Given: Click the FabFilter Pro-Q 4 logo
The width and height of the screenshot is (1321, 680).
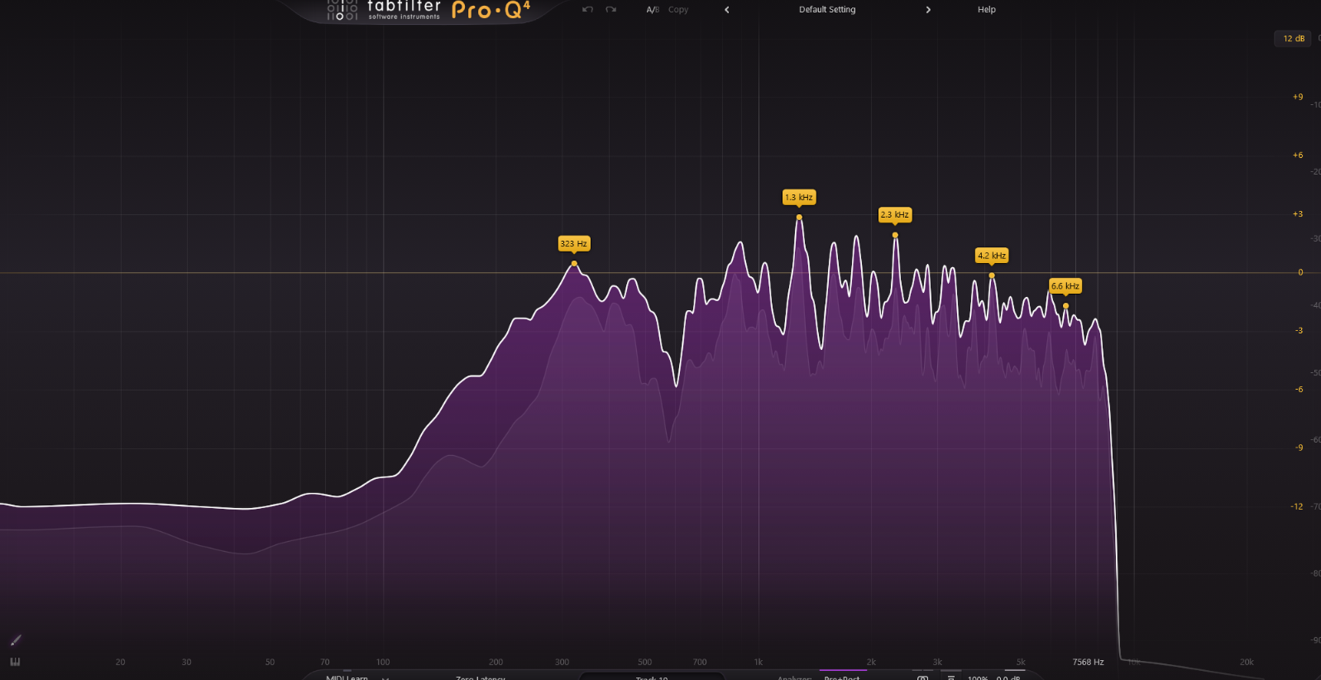Looking at the screenshot, I should (428, 10).
